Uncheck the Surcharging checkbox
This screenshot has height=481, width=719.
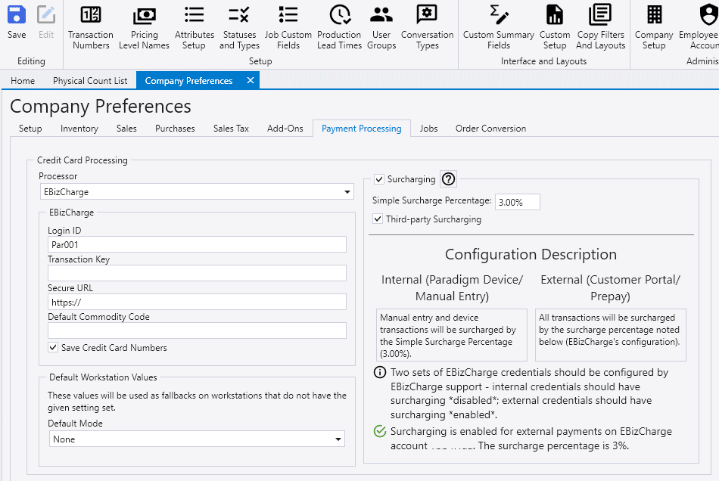click(379, 179)
